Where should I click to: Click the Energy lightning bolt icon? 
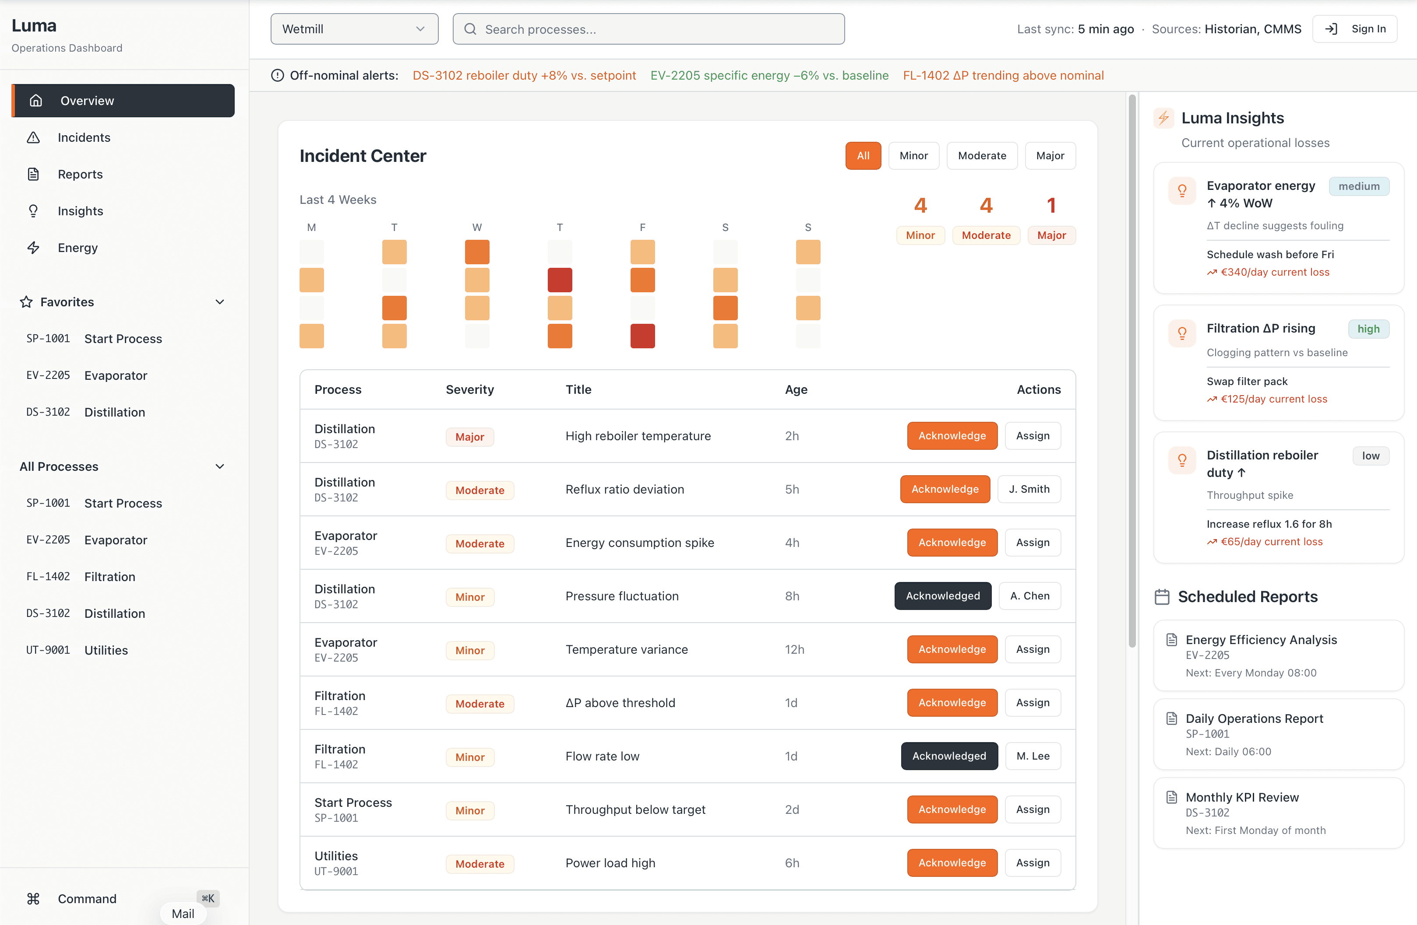33,248
